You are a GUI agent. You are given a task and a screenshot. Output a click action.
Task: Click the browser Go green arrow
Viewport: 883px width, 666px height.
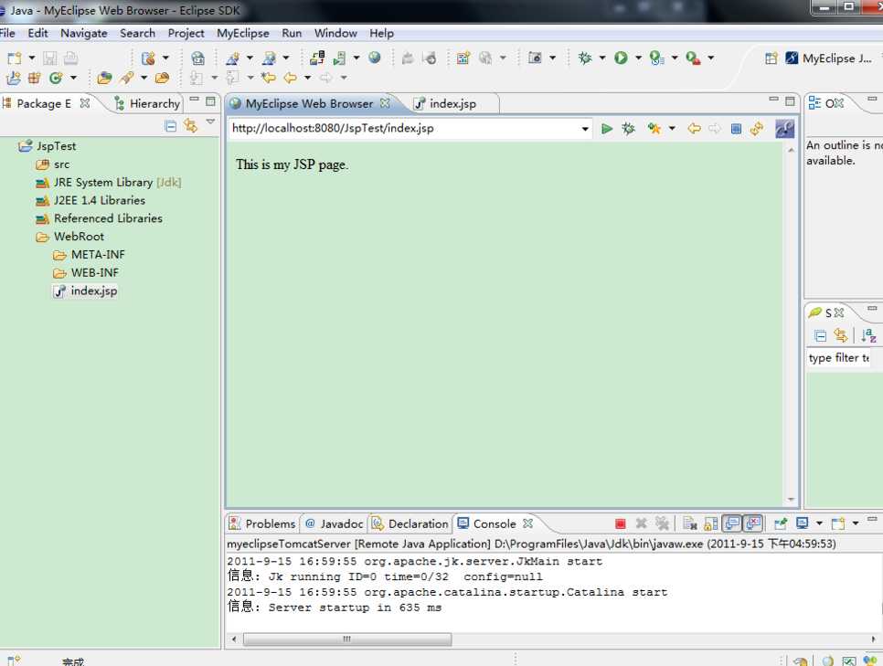607,129
